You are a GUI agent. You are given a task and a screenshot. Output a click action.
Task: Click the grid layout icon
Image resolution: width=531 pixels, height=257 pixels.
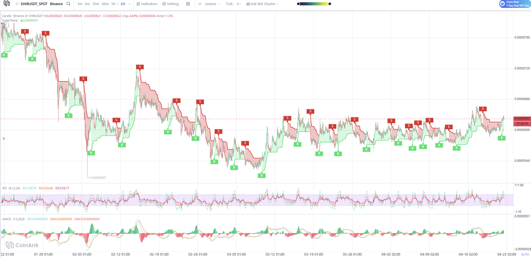188,4
